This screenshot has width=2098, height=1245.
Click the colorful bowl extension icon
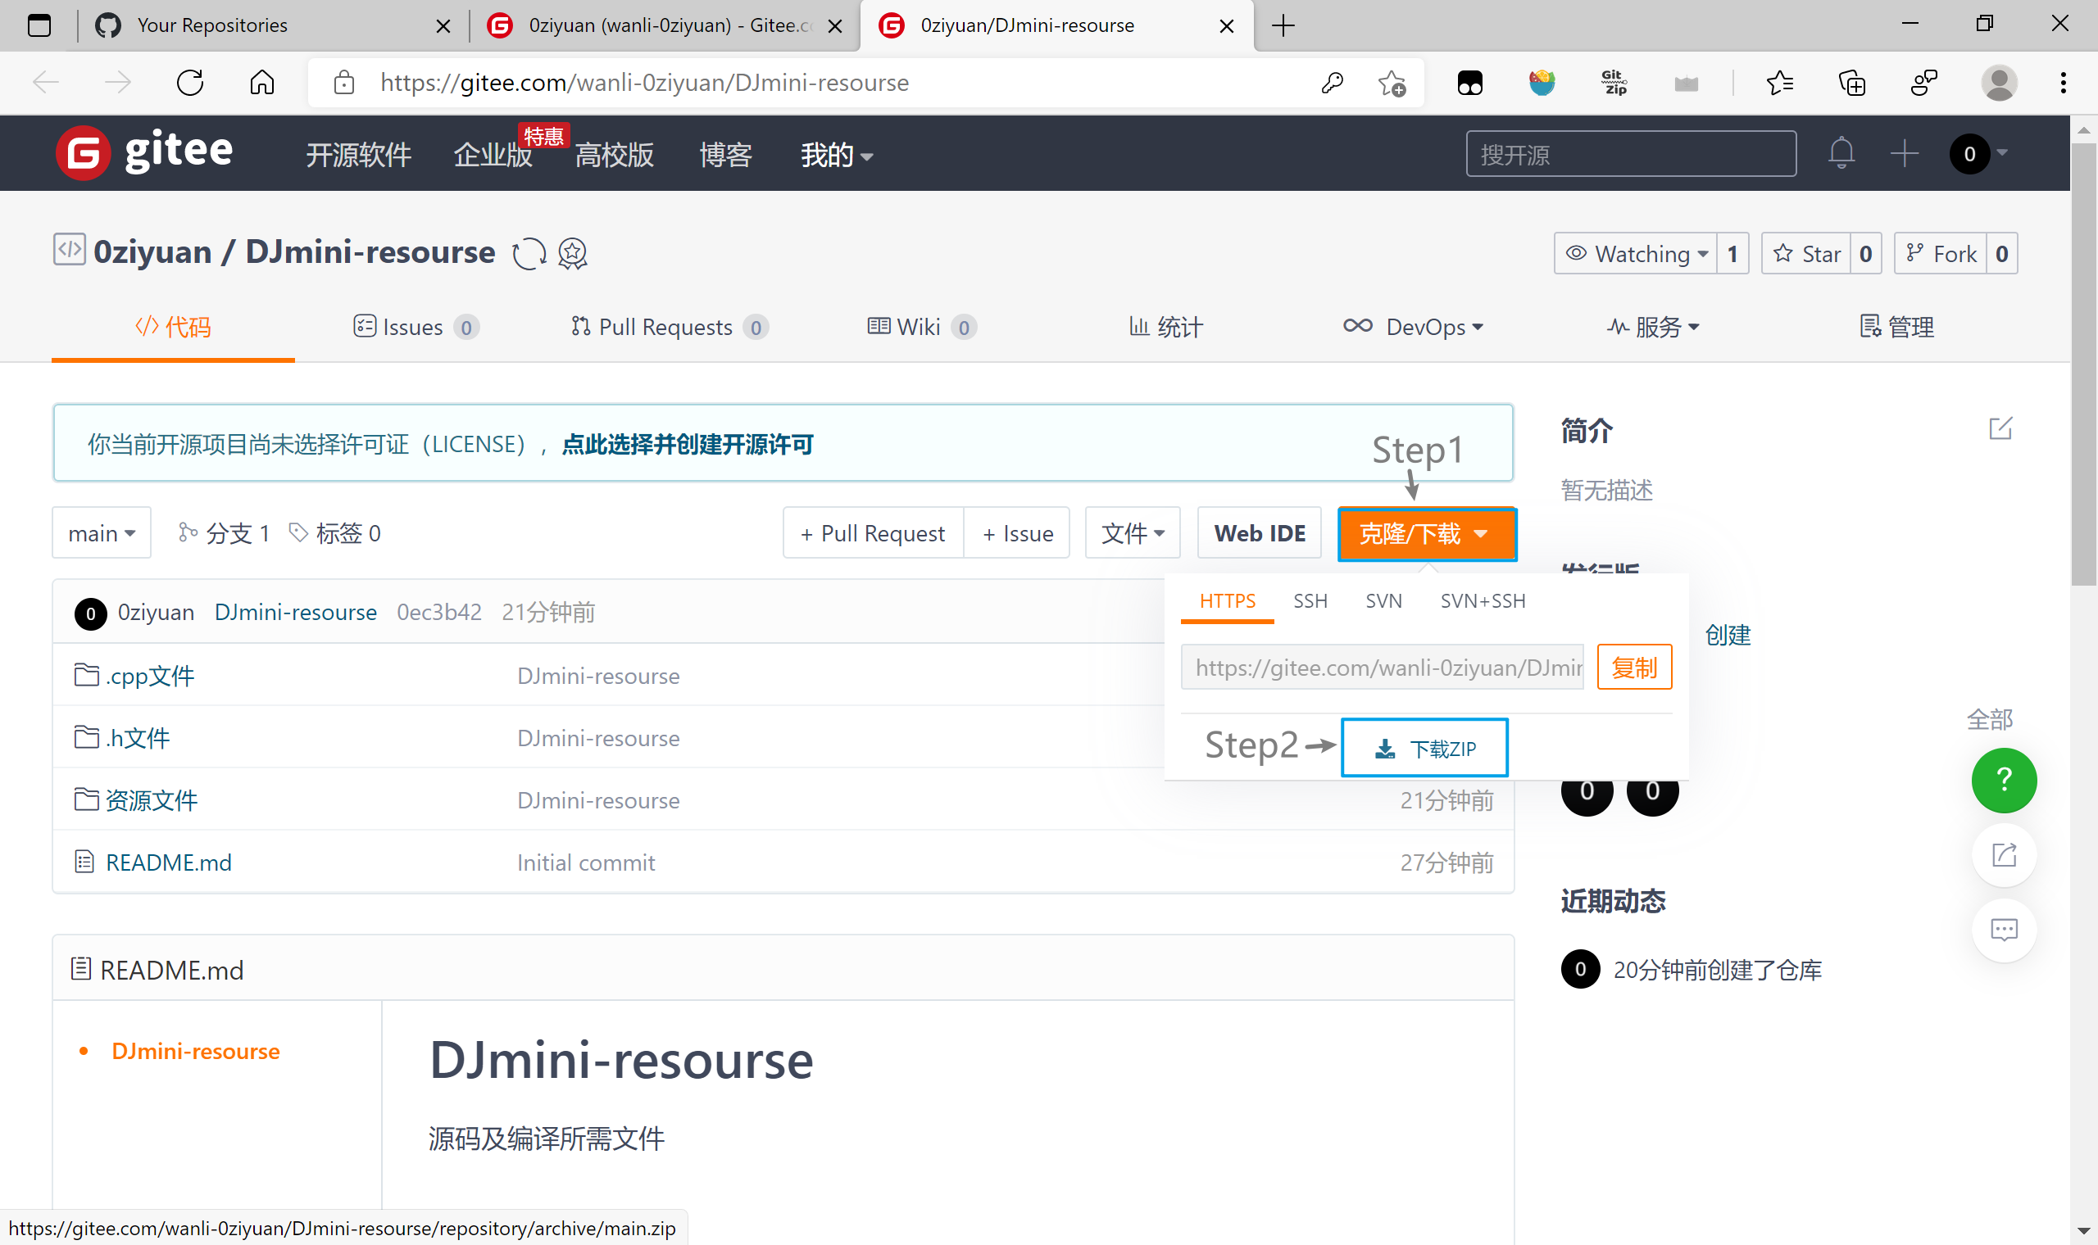pos(1542,82)
